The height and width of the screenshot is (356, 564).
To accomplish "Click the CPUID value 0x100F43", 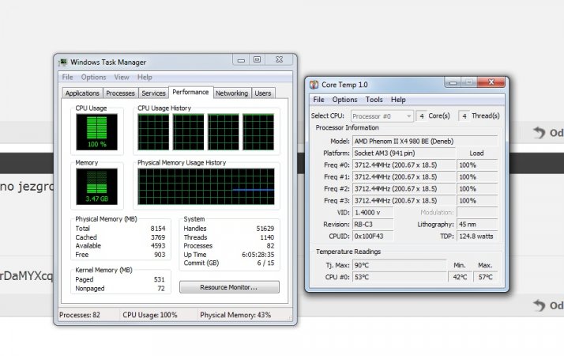I will [x=373, y=237].
